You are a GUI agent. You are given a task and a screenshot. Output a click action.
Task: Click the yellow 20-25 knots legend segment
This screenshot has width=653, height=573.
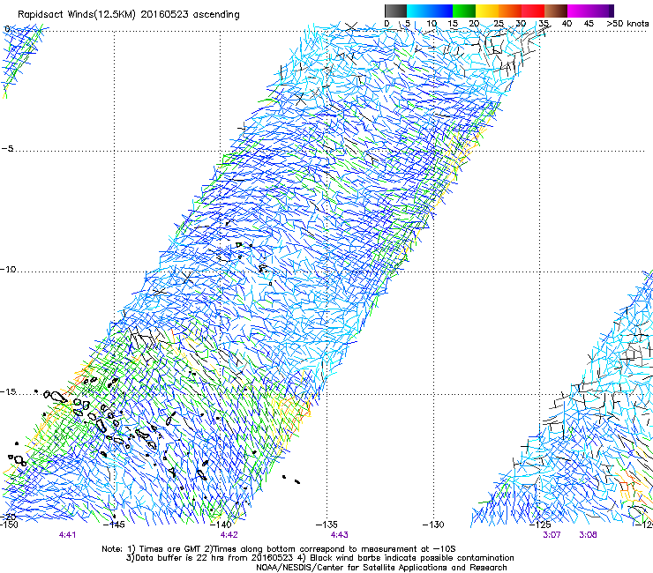[487, 11]
